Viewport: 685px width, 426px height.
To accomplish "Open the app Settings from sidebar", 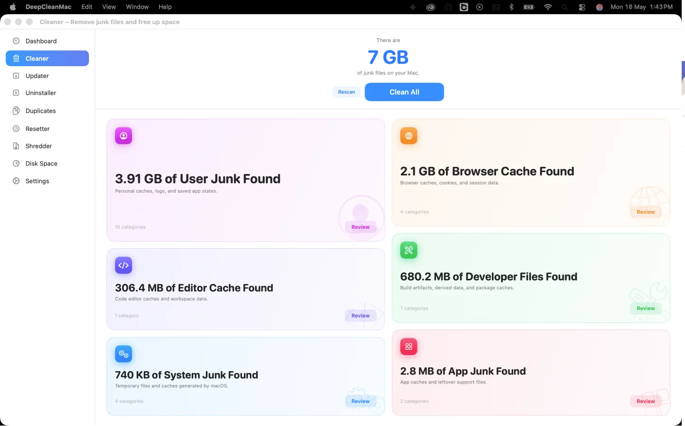I will point(47,181).
